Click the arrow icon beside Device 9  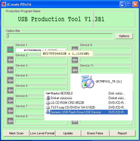[x=75, y=48]
